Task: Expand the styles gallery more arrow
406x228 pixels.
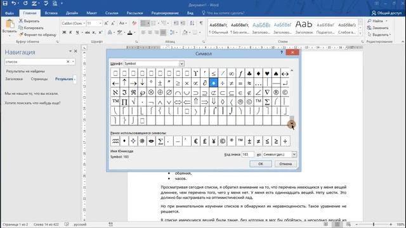Action: tap(360, 33)
